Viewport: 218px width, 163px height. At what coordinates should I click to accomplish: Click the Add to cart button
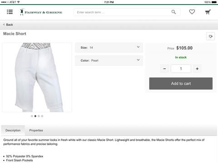click(181, 83)
